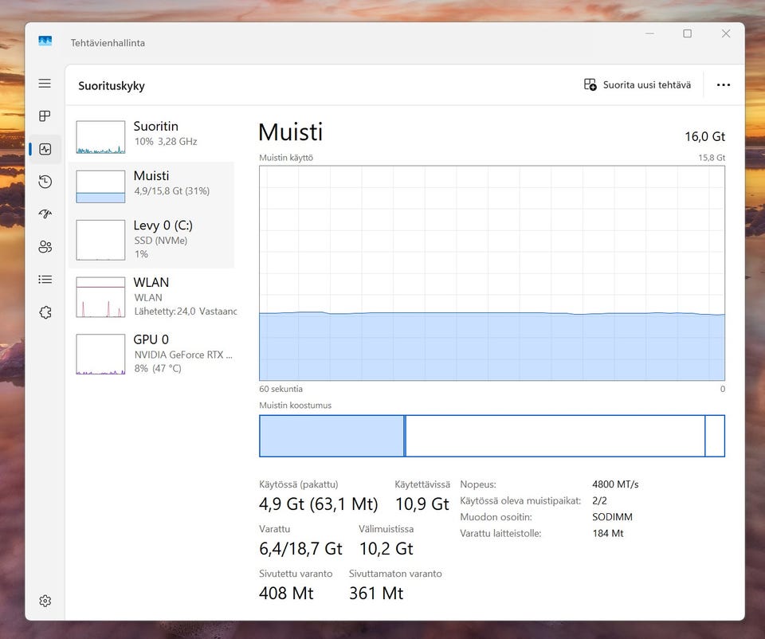Click the Suoritin mini graph thumbnail

pos(100,137)
